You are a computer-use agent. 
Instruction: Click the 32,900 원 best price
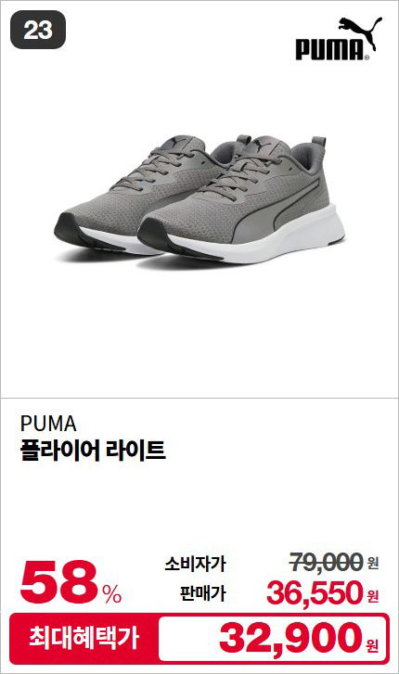coord(299,638)
